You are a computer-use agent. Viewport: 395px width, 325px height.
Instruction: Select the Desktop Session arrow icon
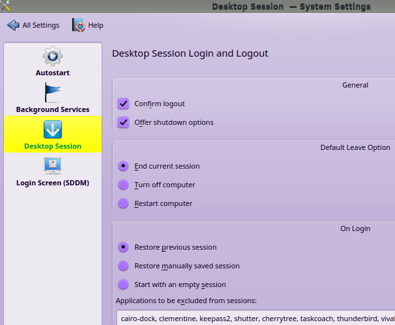click(52, 129)
